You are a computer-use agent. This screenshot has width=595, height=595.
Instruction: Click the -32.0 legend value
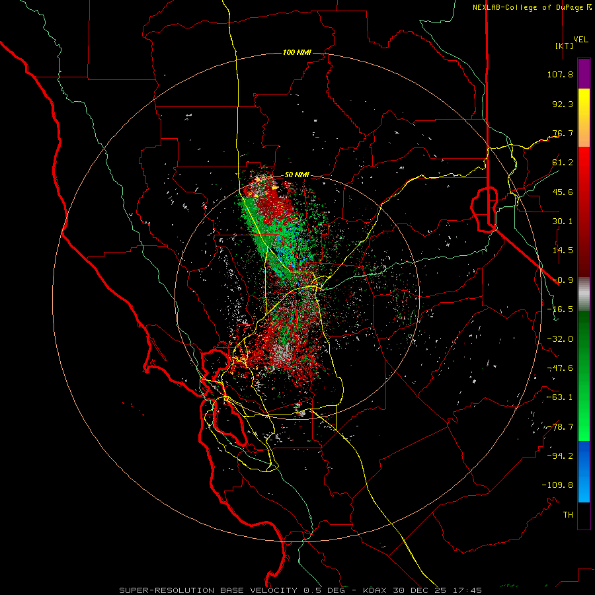(x=560, y=339)
